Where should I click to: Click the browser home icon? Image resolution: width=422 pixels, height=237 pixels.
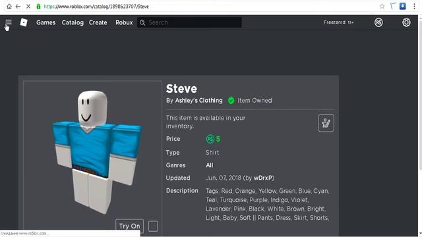pyautogui.click(x=9, y=7)
